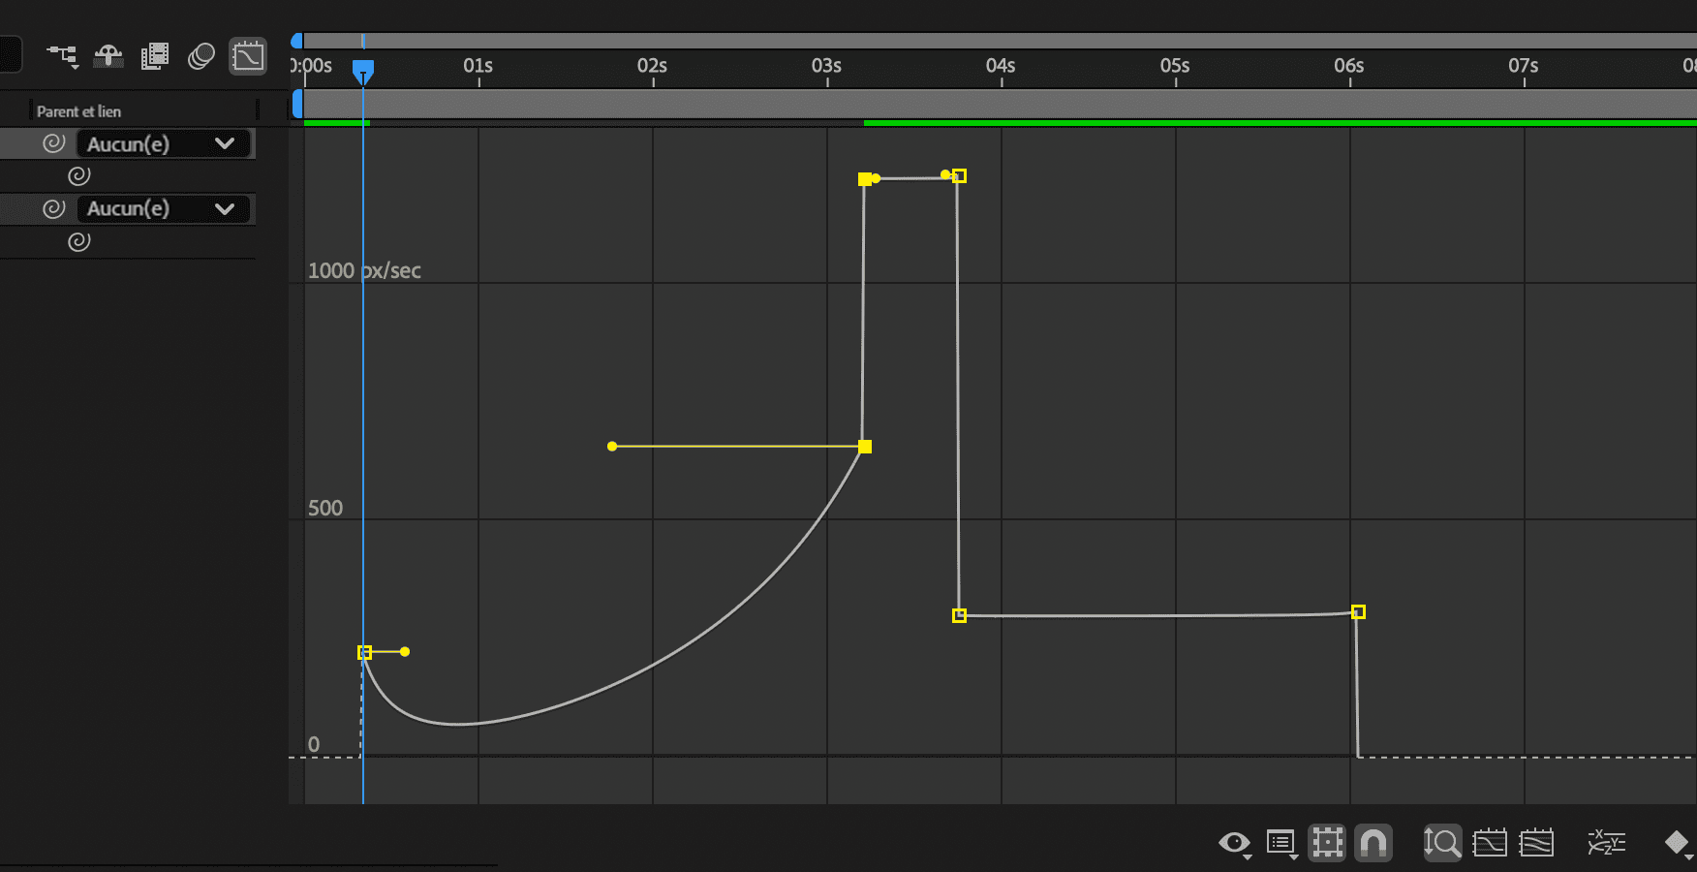Viewport: 1697px width, 872px height.
Task: Show Transform Box for selected keyframes
Action: point(1328,842)
